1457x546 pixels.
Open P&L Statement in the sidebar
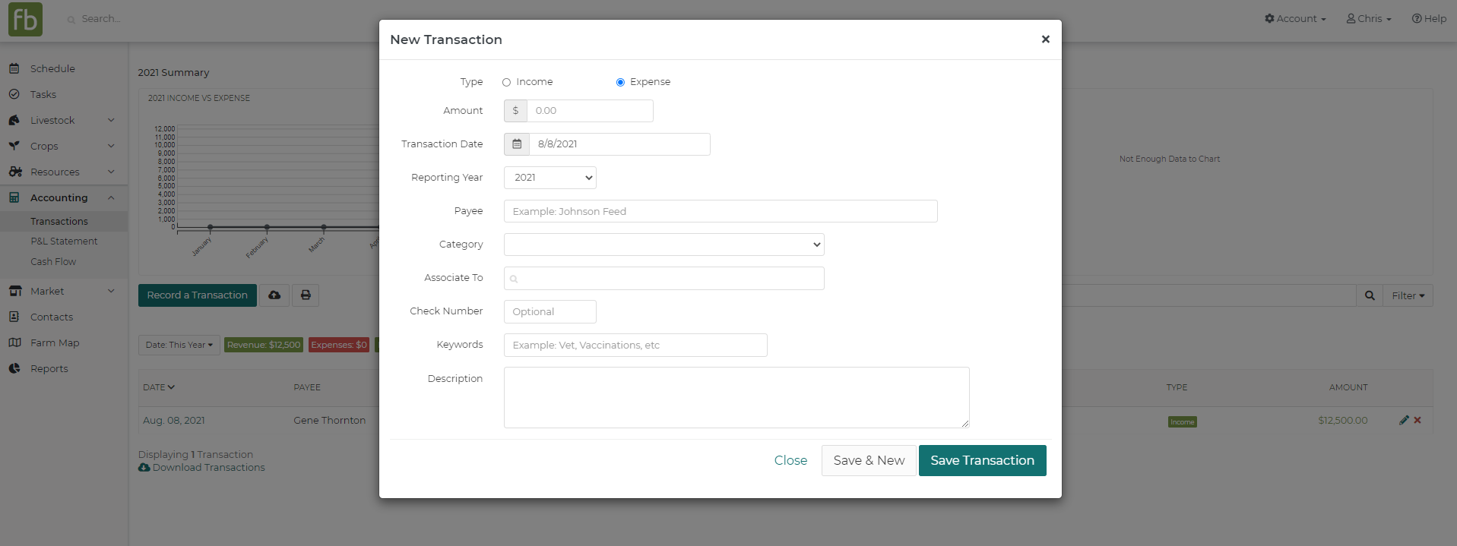click(x=64, y=241)
